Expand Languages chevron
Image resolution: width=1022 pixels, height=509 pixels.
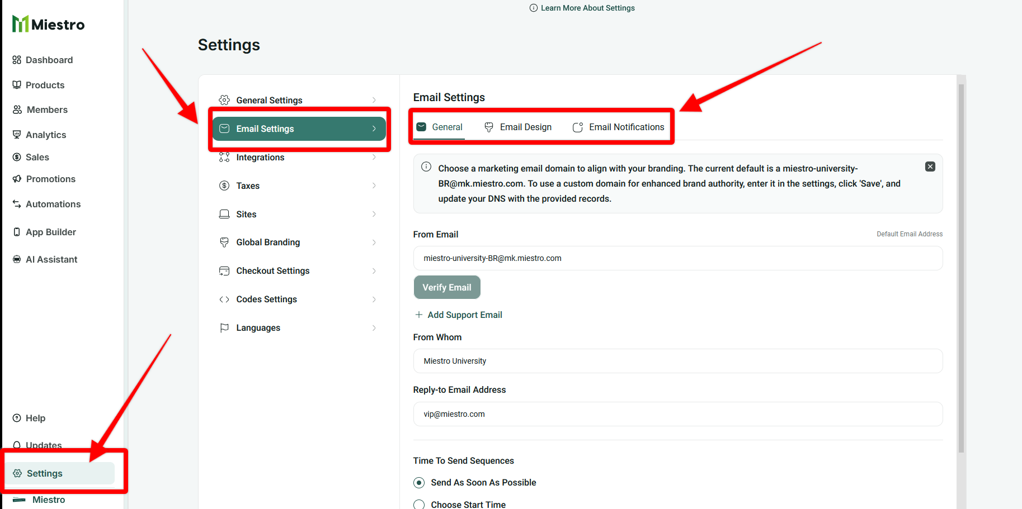(x=374, y=328)
